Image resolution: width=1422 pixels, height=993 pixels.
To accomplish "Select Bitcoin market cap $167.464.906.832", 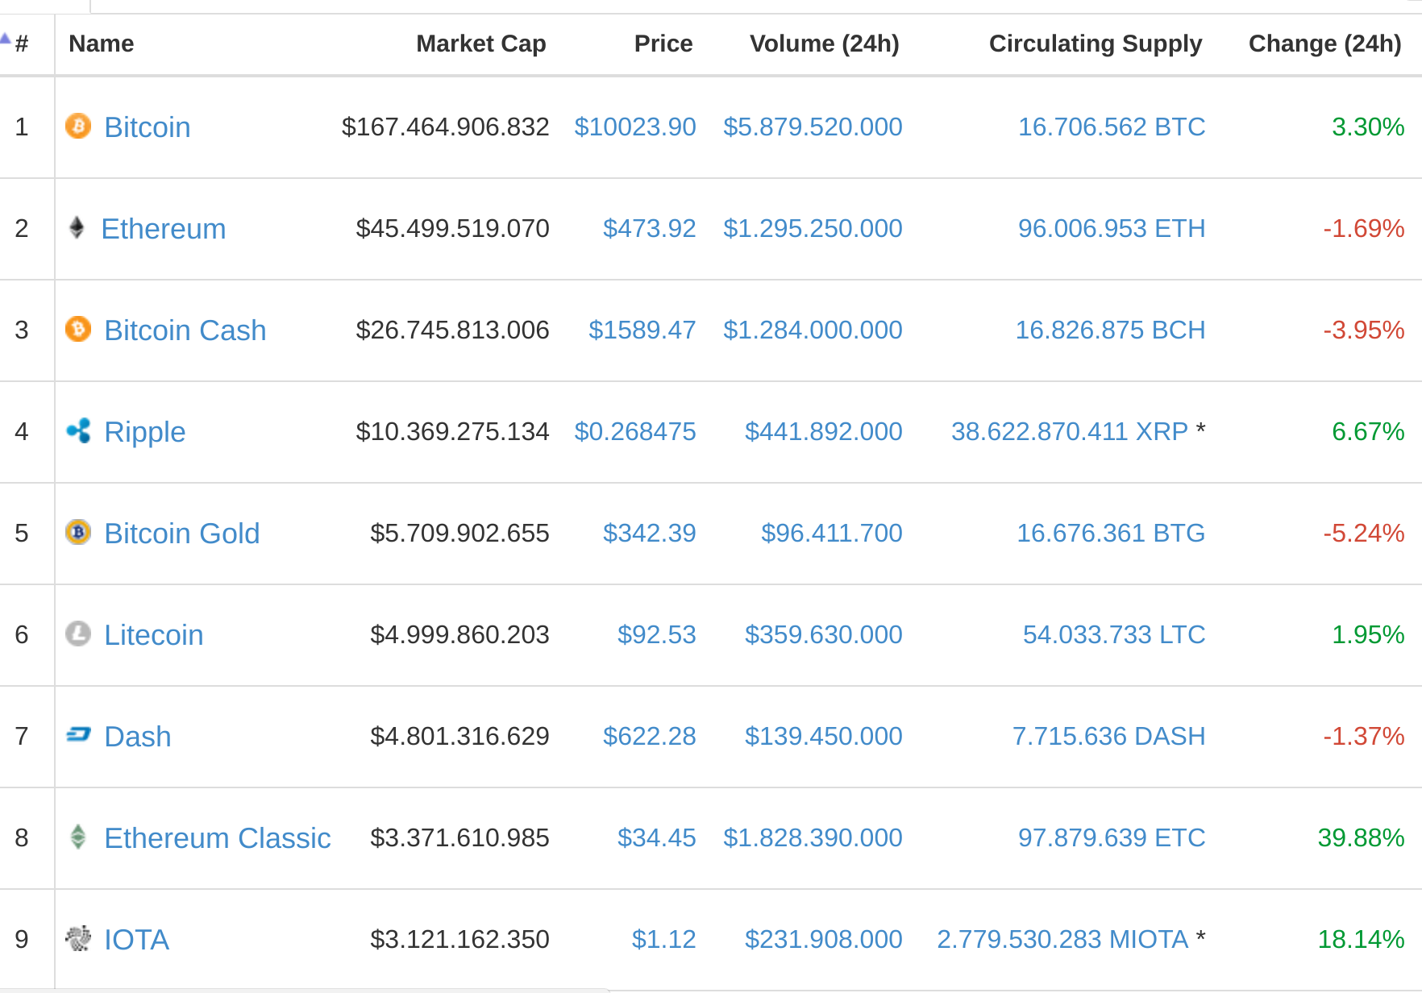I will (446, 127).
